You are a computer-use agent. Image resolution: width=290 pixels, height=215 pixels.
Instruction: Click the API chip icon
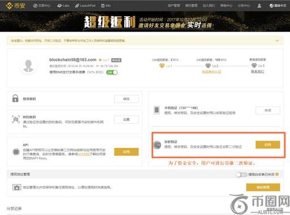click(x=16, y=152)
